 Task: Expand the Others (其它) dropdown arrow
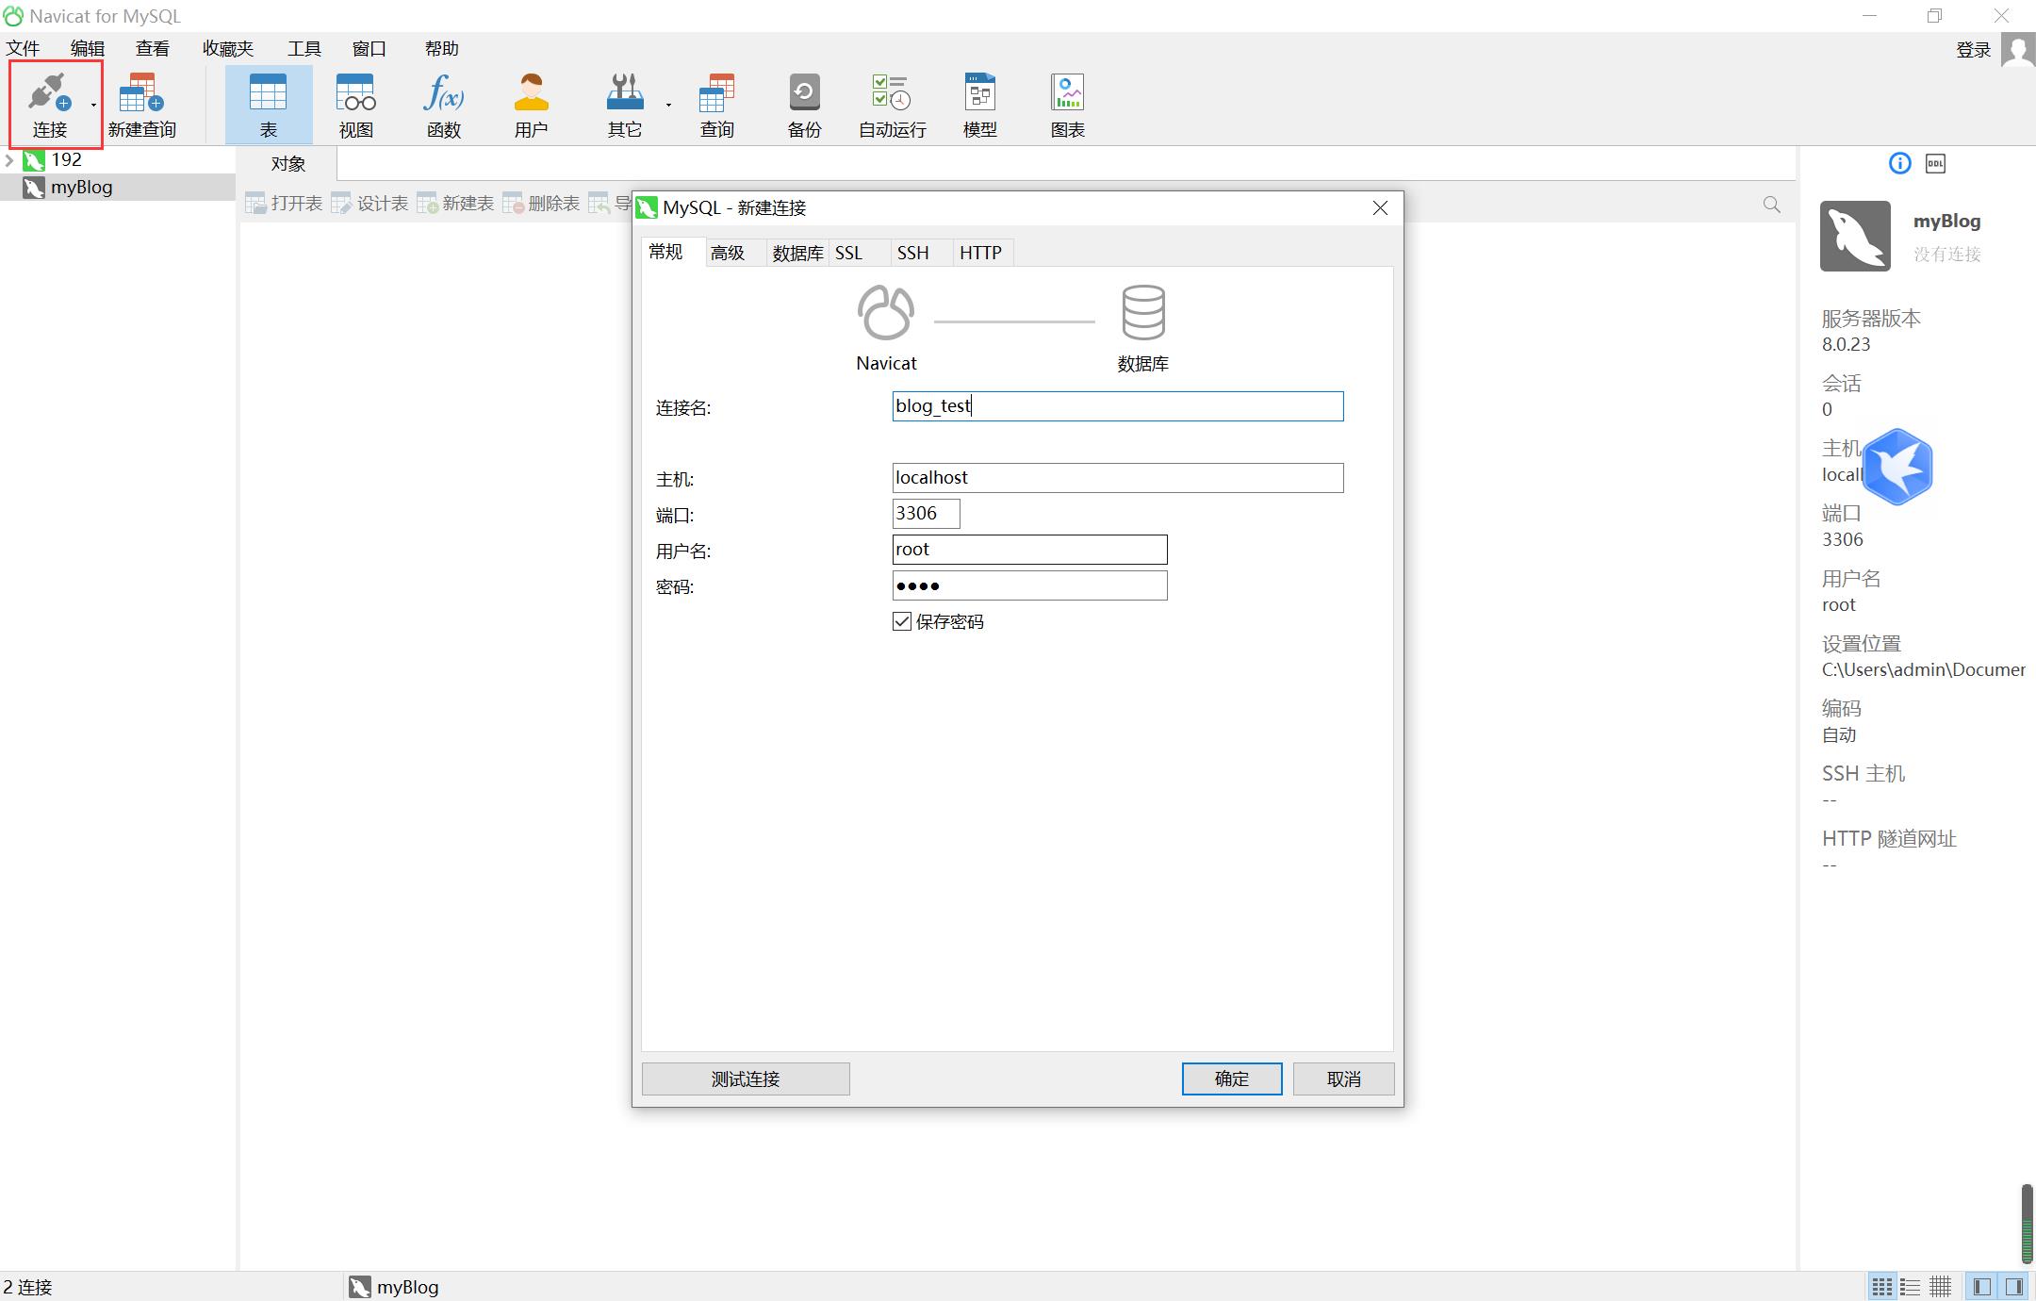coord(668,105)
